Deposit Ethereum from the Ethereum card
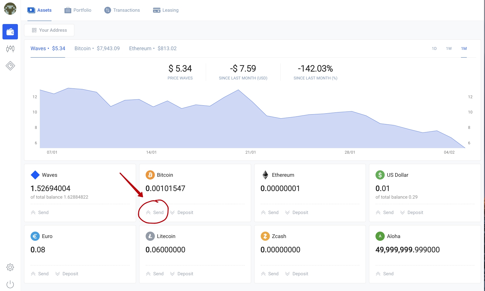The image size is (485, 291). coord(297,212)
